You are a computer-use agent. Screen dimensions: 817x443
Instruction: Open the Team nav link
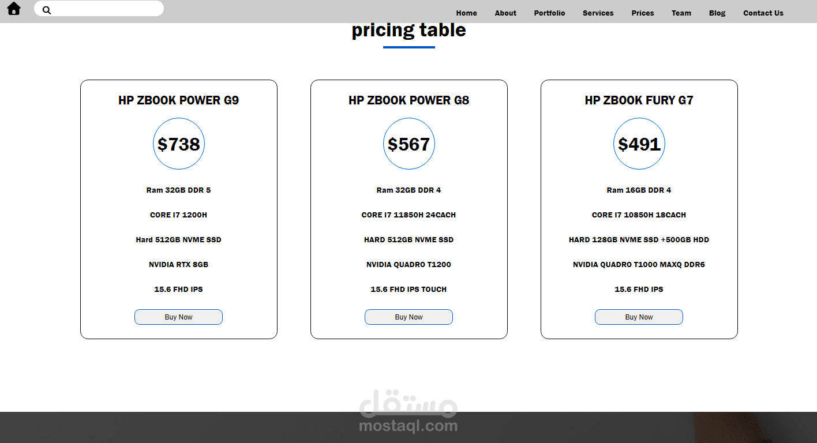pos(681,13)
